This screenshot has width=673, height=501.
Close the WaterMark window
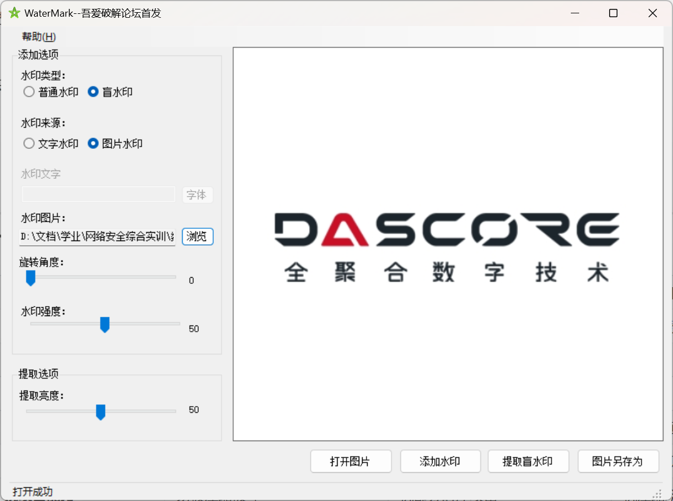pyautogui.click(x=652, y=13)
